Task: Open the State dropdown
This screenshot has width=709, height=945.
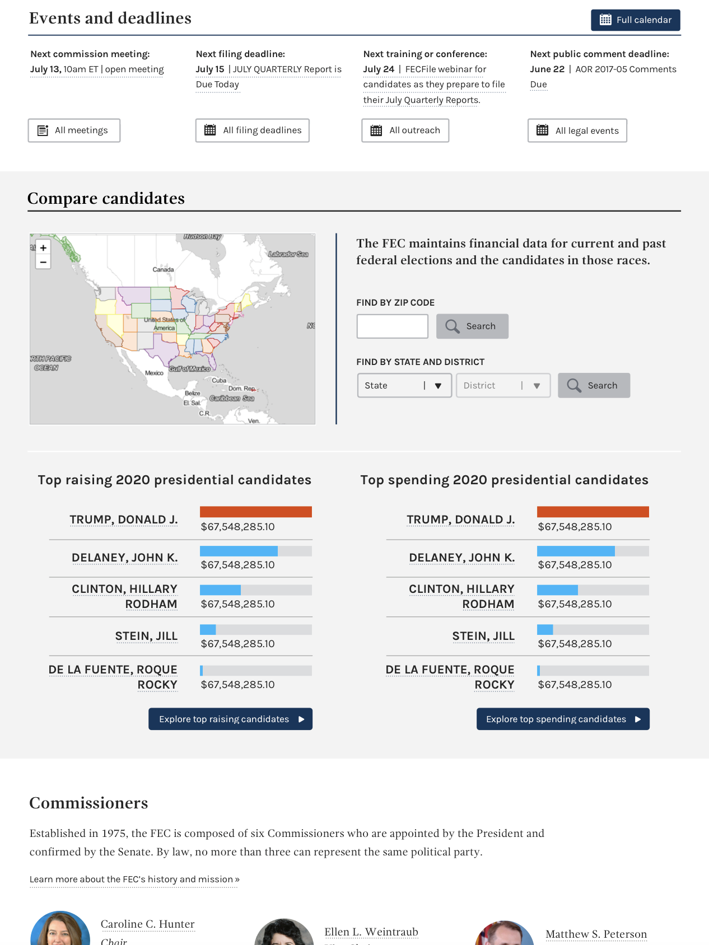Action: (x=404, y=386)
